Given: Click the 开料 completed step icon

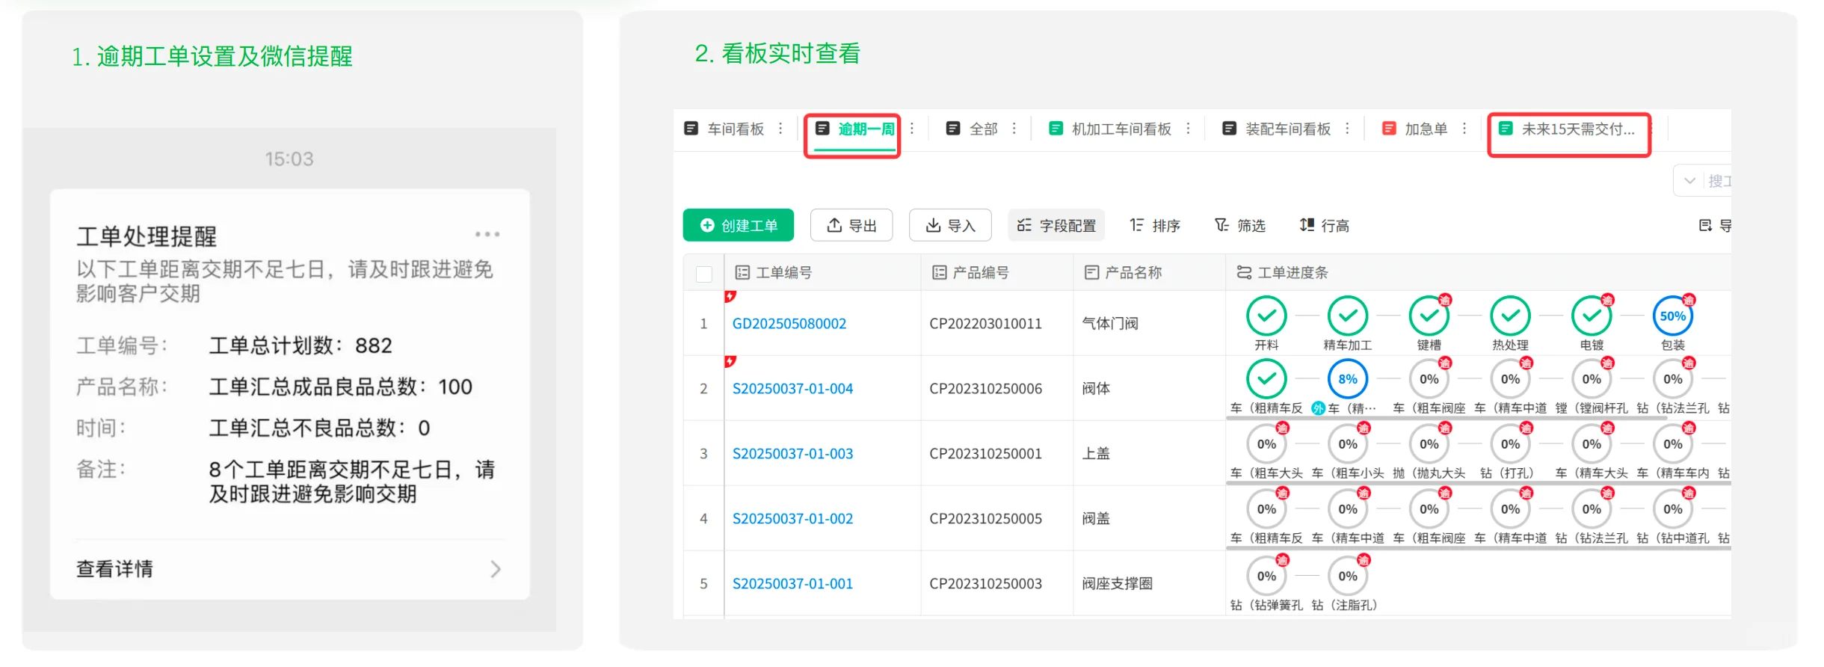Looking at the screenshot, I should tap(1266, 316).
